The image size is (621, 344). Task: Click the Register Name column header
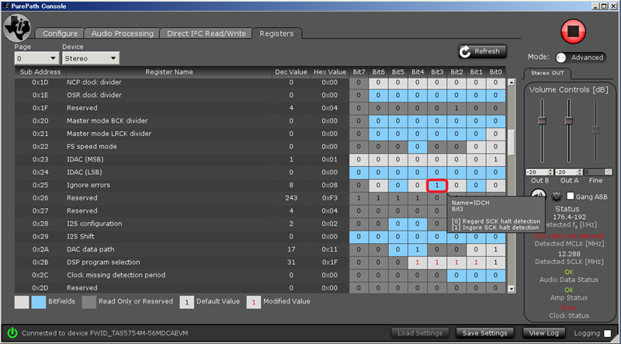tap(169, 71)
